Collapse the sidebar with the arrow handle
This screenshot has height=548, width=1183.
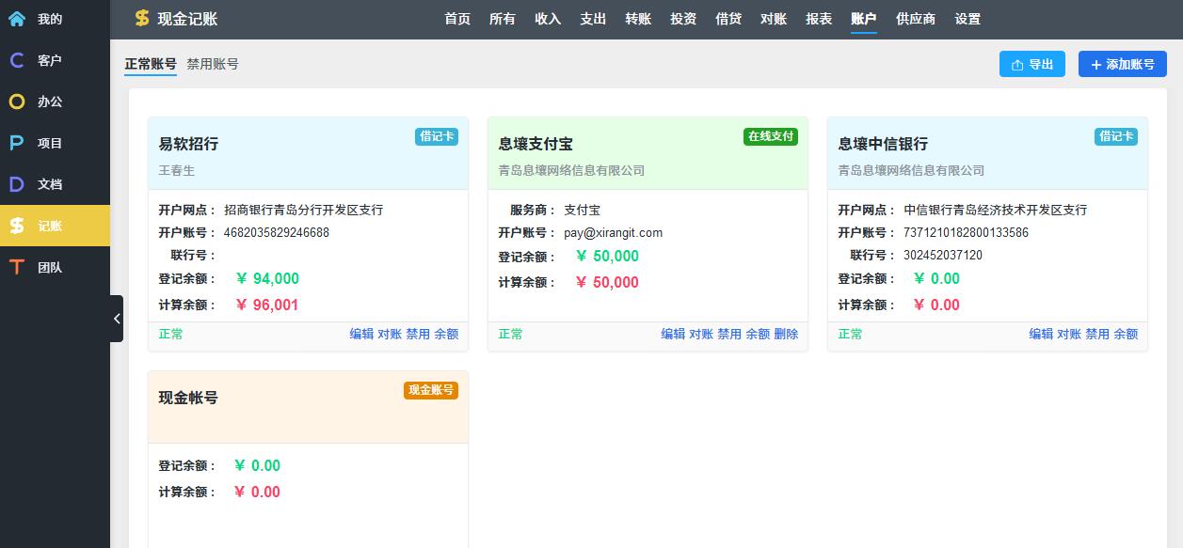pos(117,319)
